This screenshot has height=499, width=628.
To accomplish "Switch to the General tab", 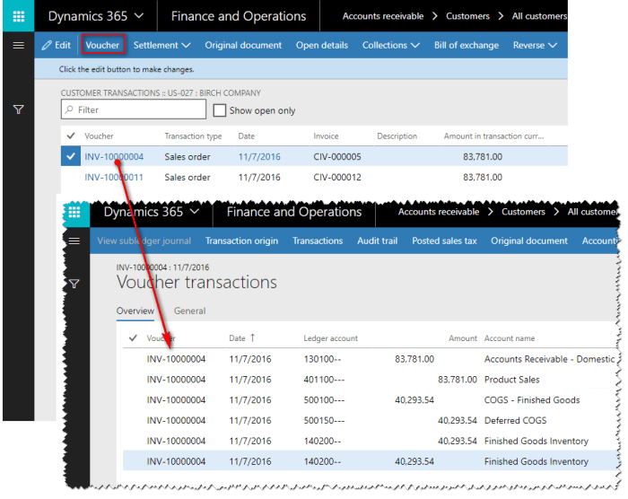I will [189, 311].
